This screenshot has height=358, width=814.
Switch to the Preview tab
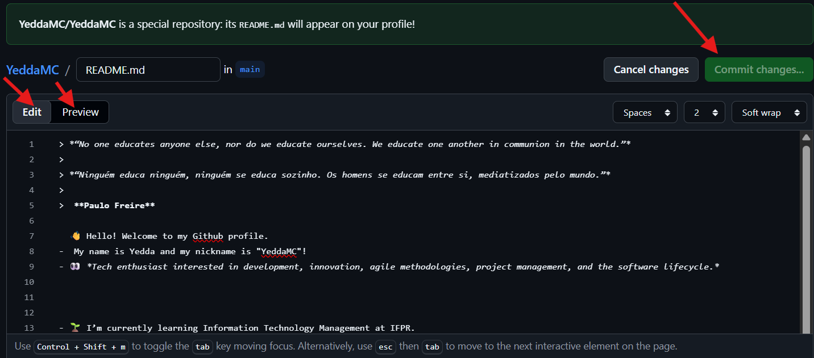(x=81, y=112)
